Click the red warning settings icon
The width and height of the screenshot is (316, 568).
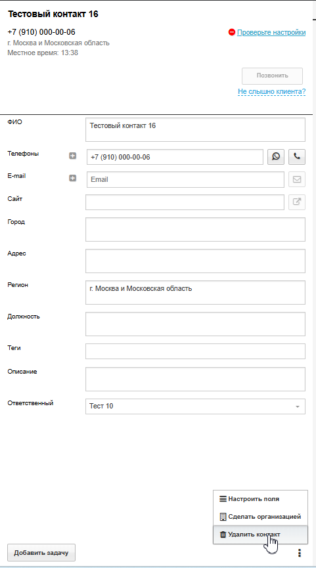(231, 32)
